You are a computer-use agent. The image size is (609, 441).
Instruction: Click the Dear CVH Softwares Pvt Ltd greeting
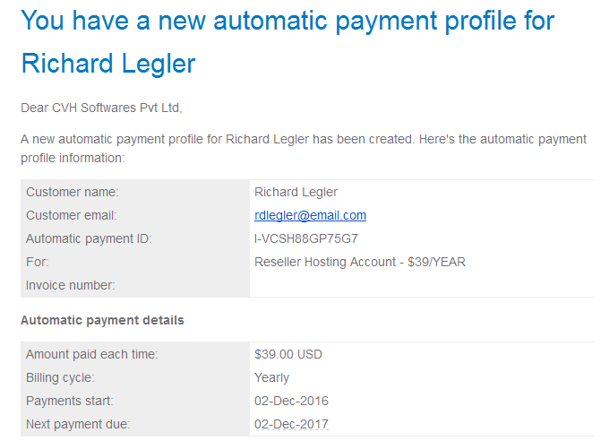(101, 108)
